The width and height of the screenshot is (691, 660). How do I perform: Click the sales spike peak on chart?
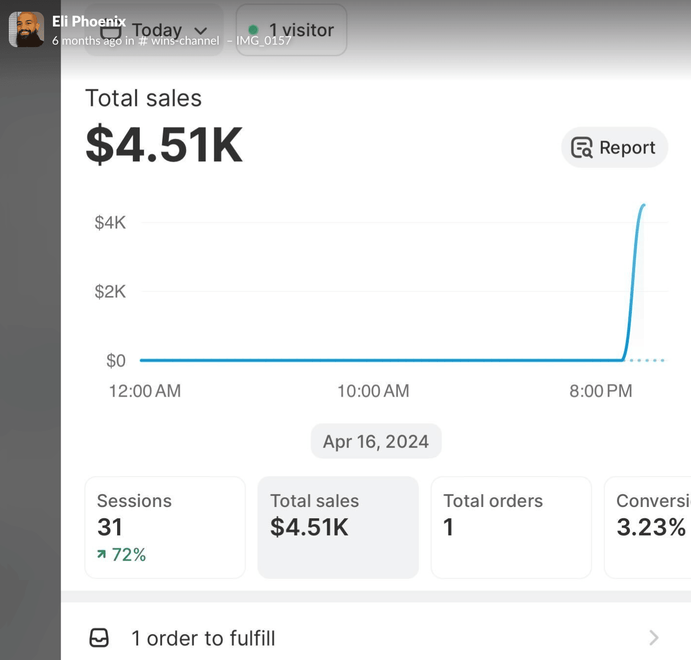643,205
